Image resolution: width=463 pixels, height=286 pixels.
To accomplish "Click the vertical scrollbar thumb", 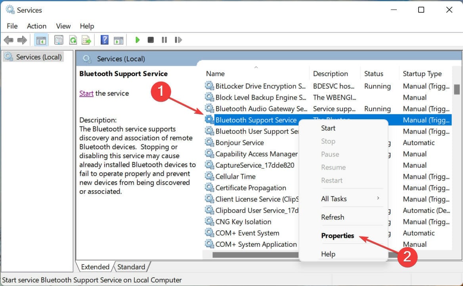I will click(457, 90).
